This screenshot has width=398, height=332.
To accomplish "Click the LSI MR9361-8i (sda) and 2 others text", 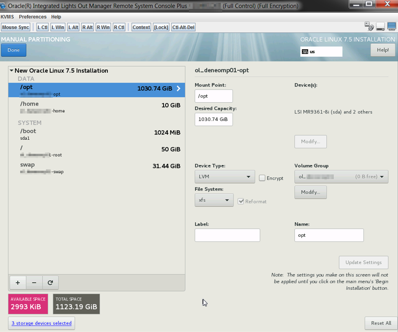I will tap(333, 112).
